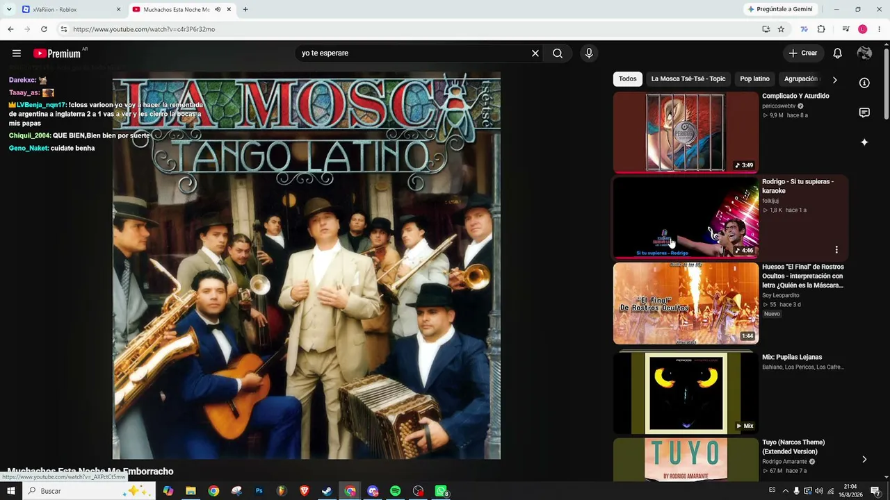Open the Pupilas Lejanas mix thumbnail

click(686, 392)
